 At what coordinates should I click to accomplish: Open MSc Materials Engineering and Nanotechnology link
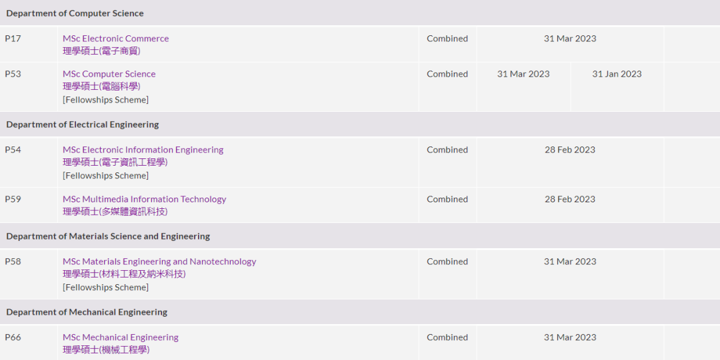pyautogui.click(x=159, y=262)
